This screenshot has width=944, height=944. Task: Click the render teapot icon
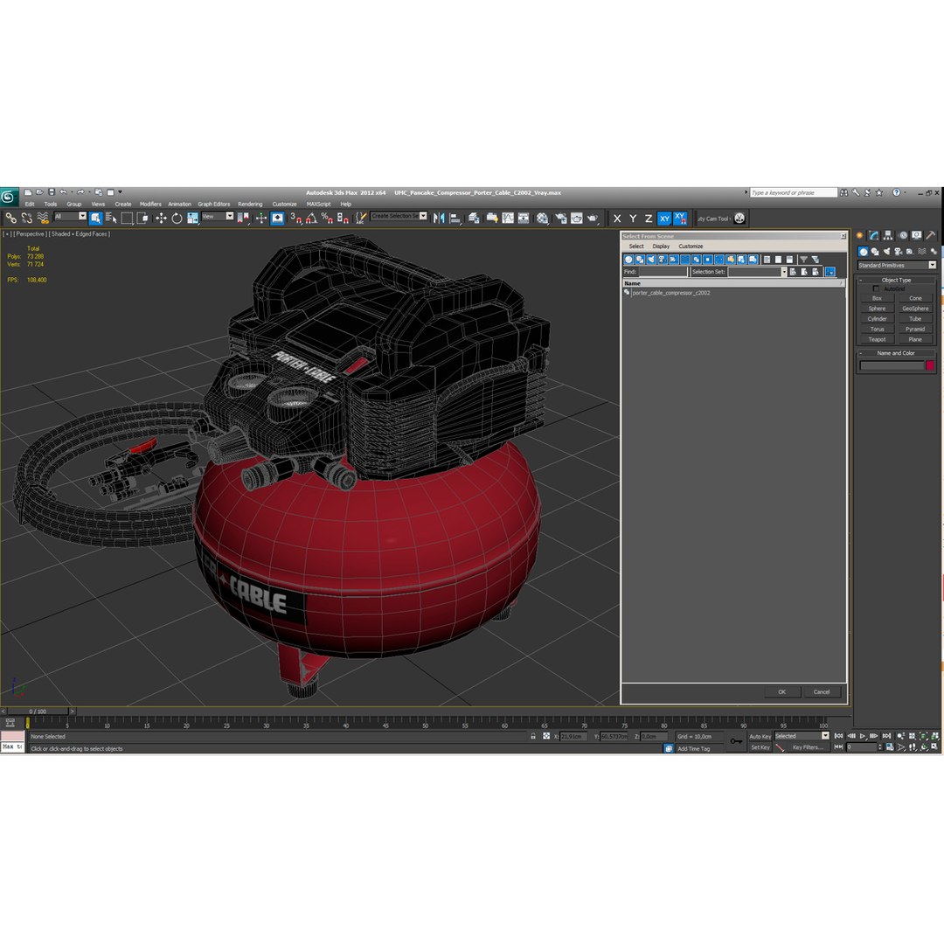pyautogui.click(x=593, y=218)
